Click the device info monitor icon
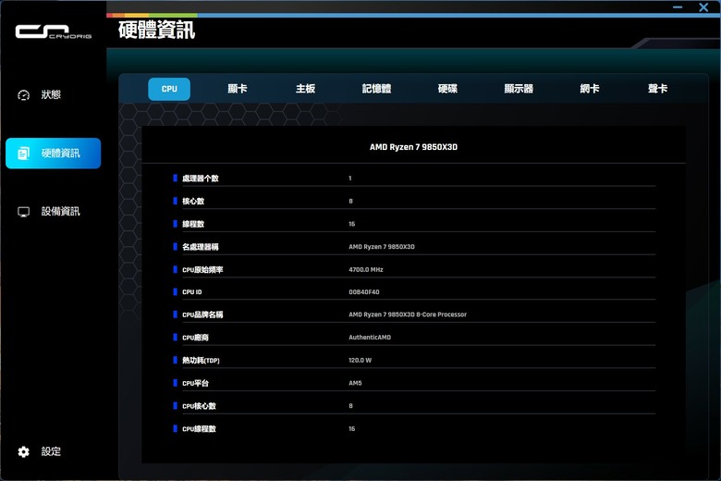The height and width of the screenshot is (481, 721). click(23, 212)
